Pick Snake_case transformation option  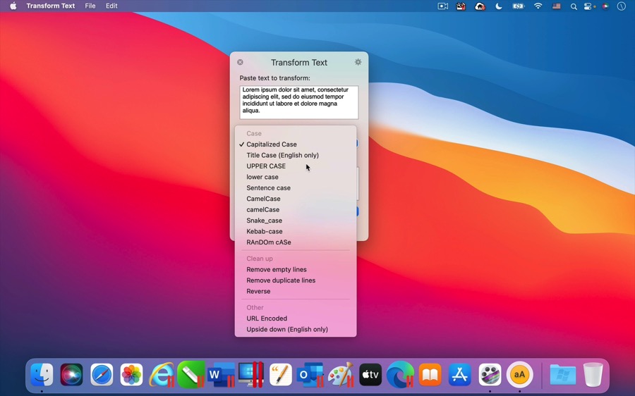pyautogui.click(x=264, y=221)
